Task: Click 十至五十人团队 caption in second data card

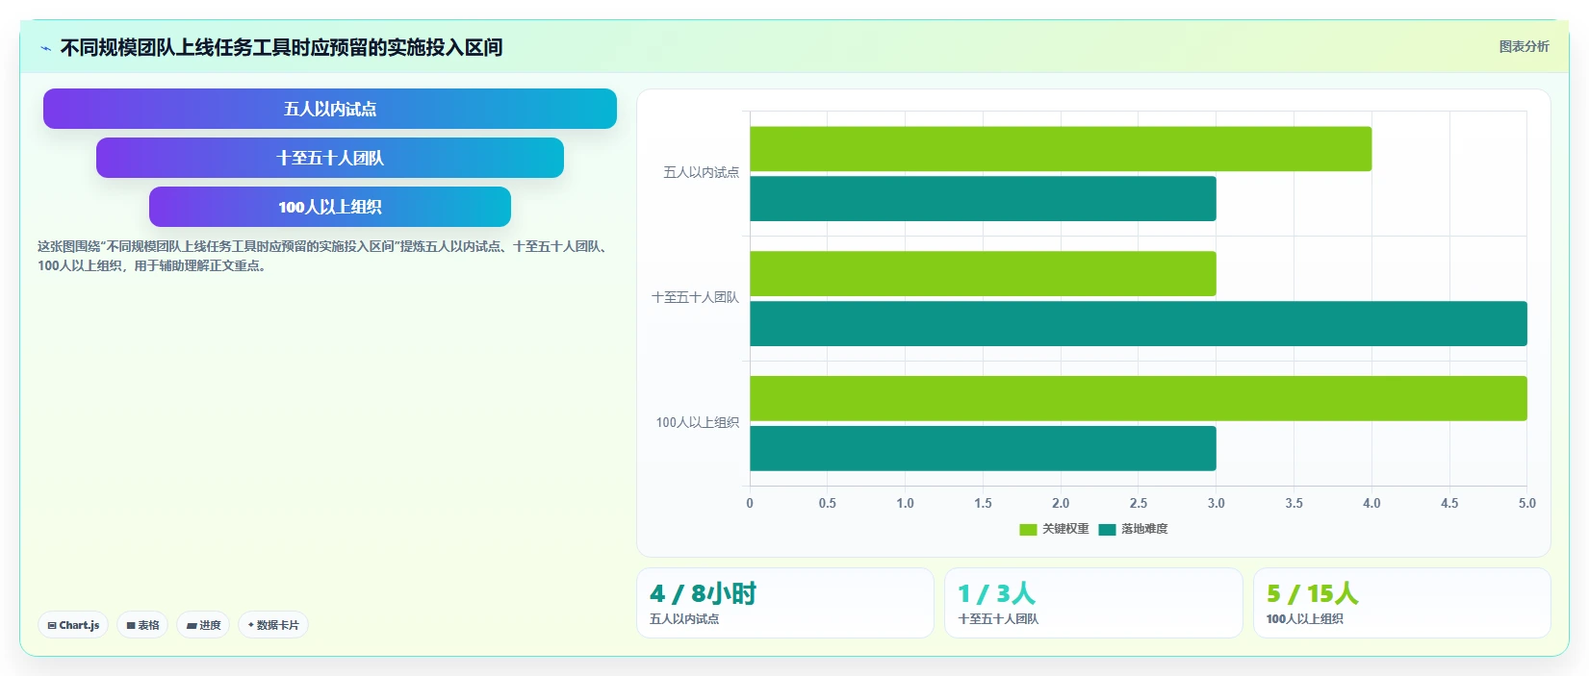Action: (998, 619)
